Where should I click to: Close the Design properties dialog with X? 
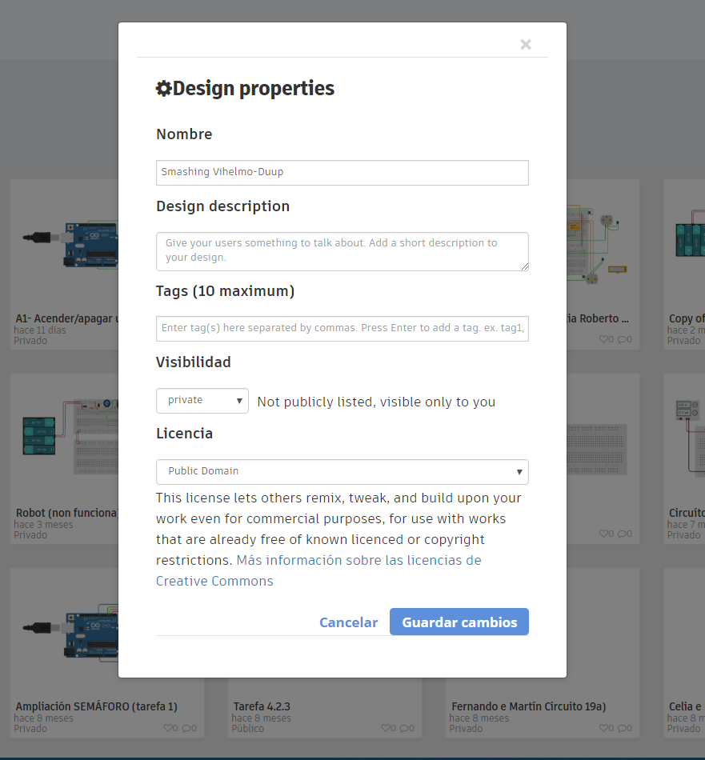coord(526,45)
